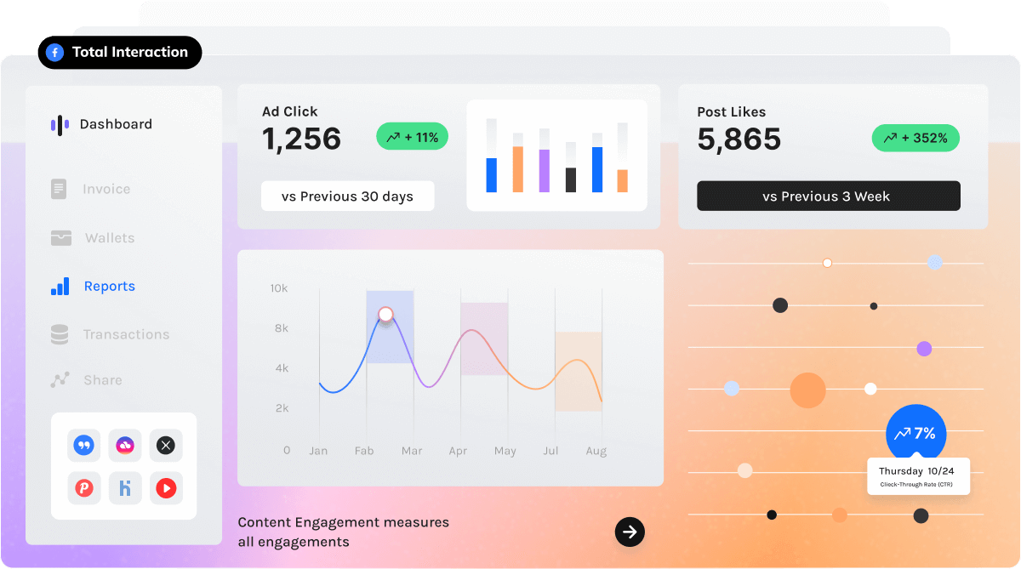Click the white data point marker on line chart
This screenshot has width=1021, height=569.
pos(385,314)
